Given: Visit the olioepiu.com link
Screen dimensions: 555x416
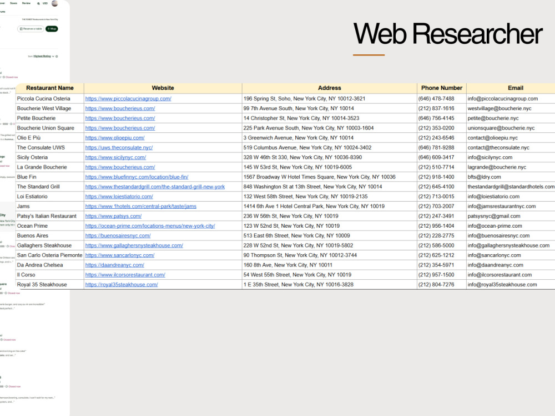Looking at the screenshot, I should point(115,138).
